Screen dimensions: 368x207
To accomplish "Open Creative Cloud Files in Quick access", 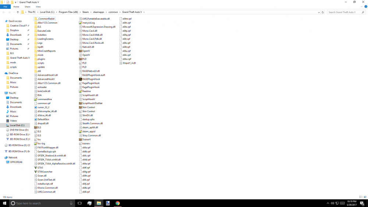I will pos(18,26).
